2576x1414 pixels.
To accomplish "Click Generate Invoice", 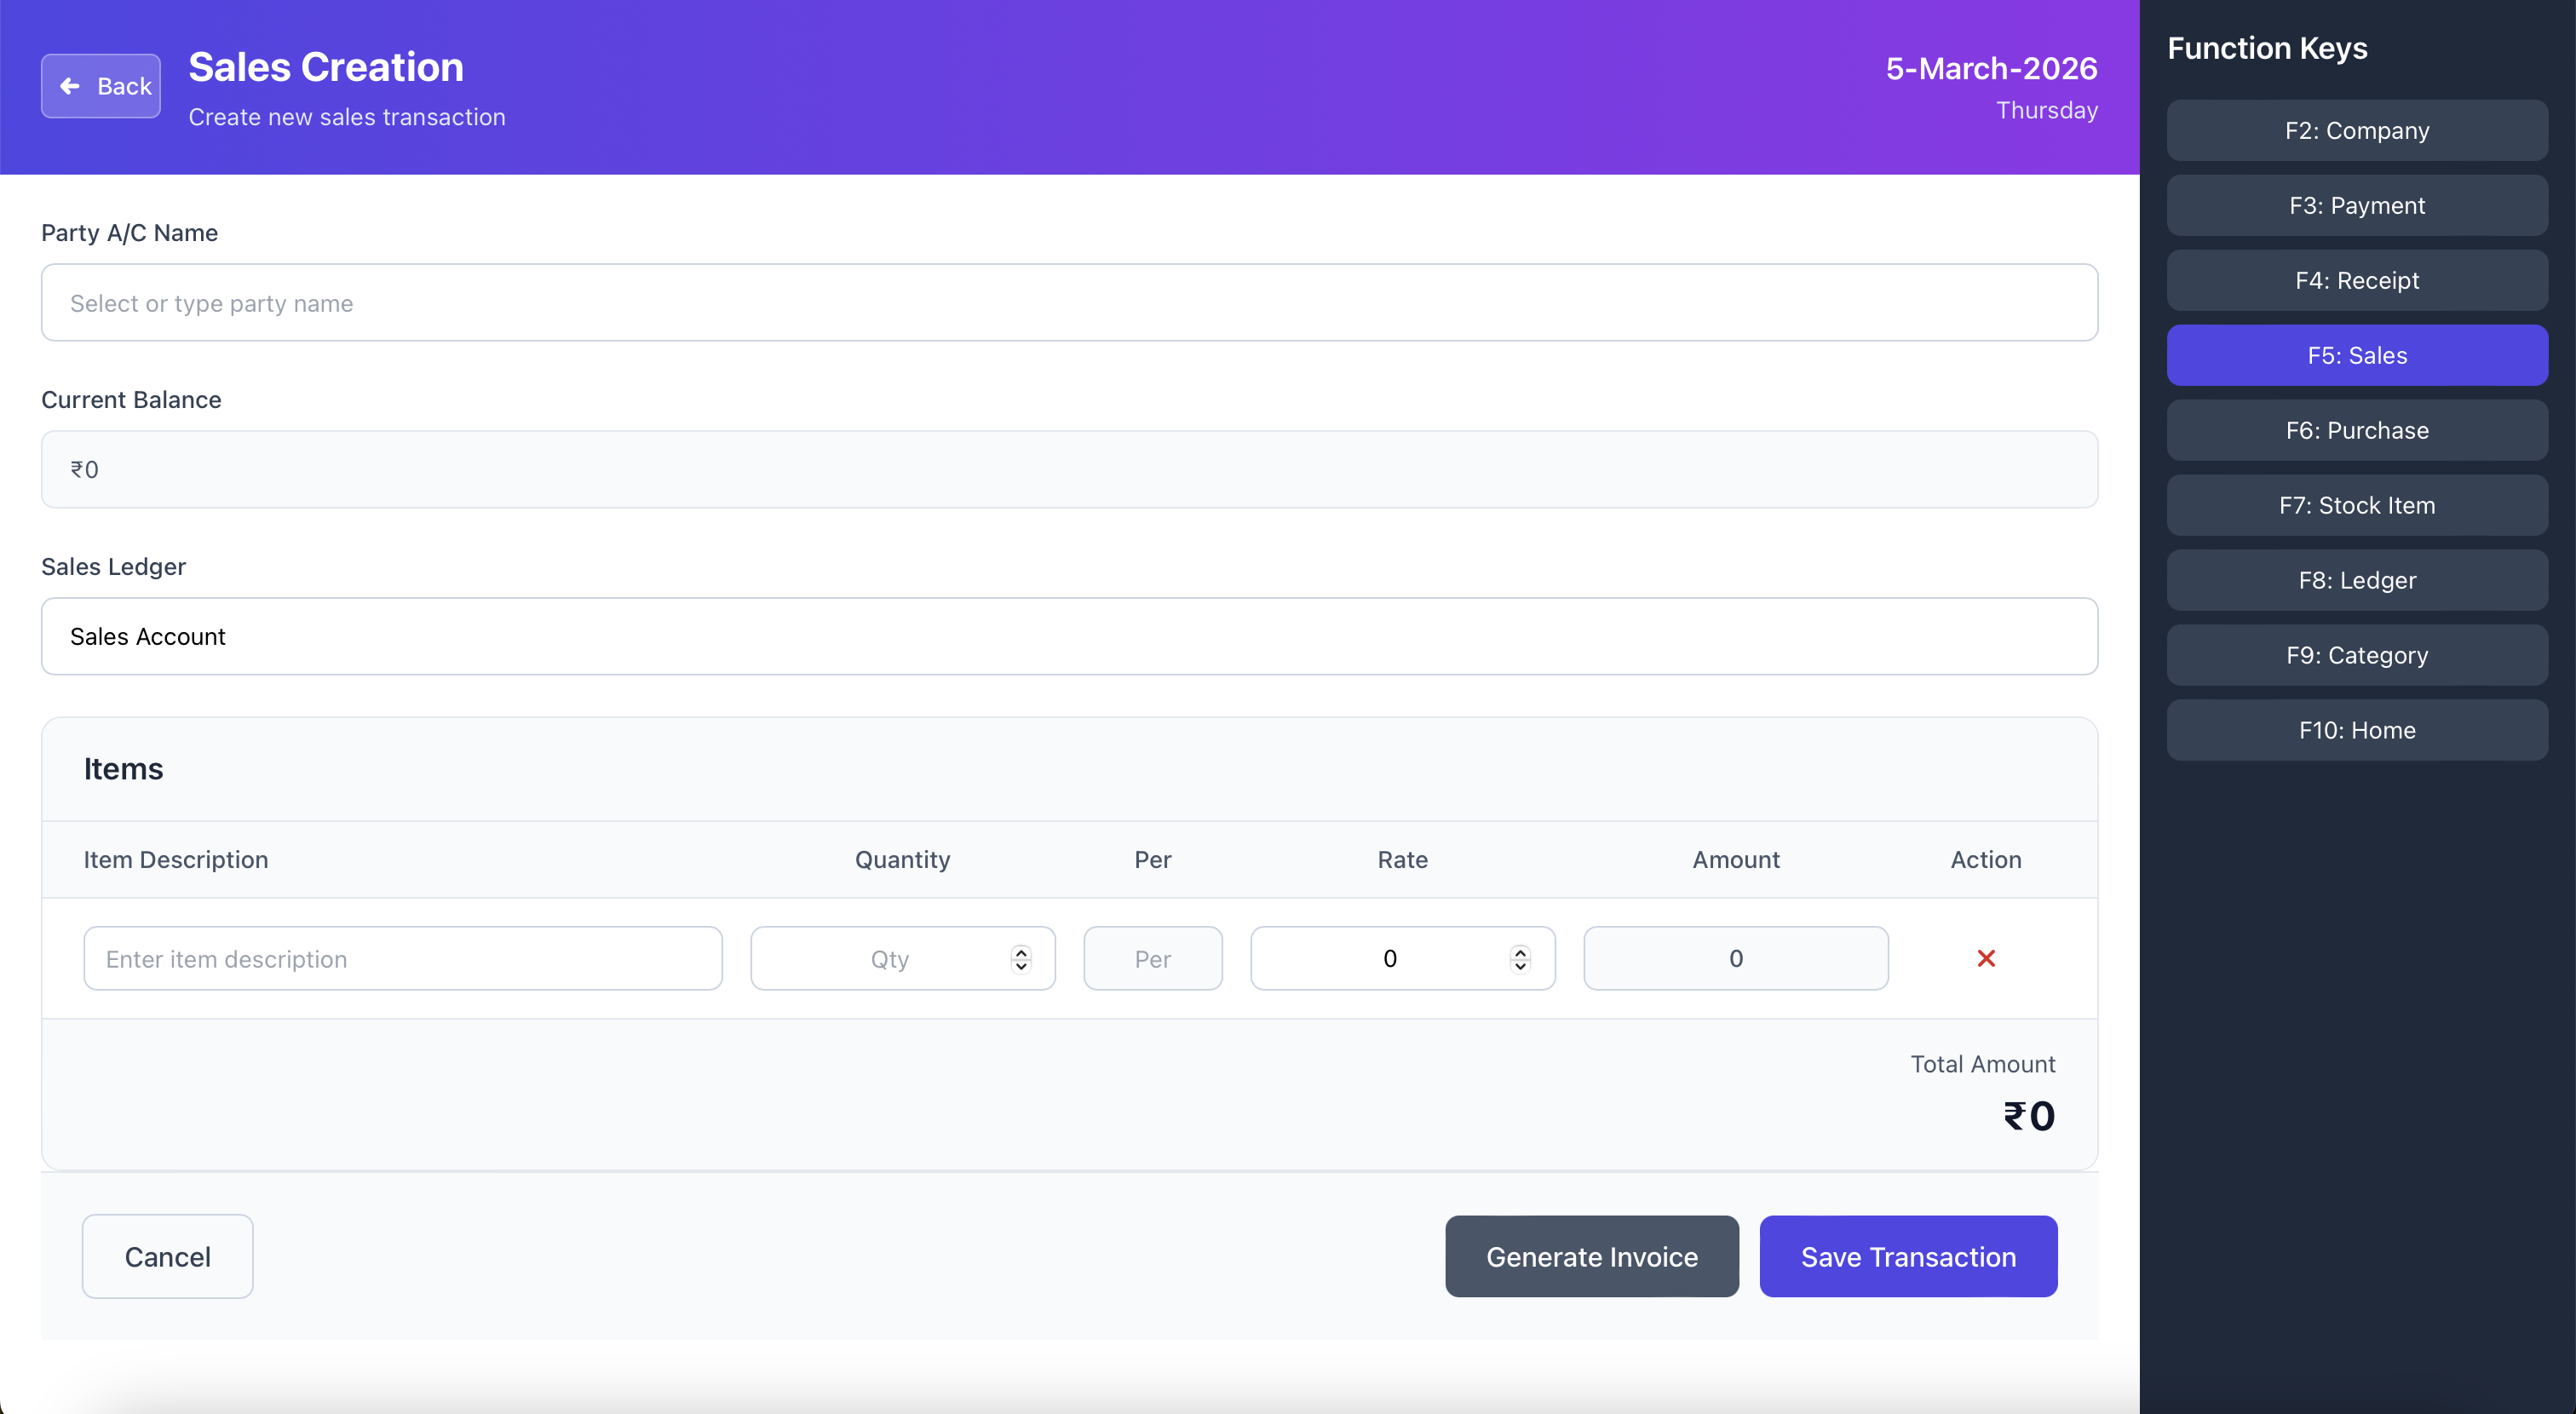I will tap(1591, 1256).
